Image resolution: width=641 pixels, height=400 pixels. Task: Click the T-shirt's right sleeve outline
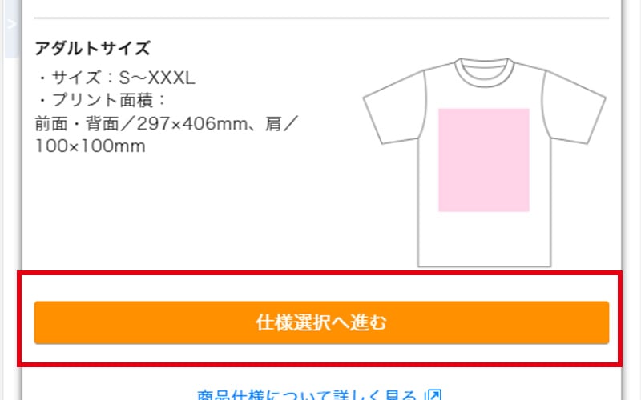(x=574, y=107)
